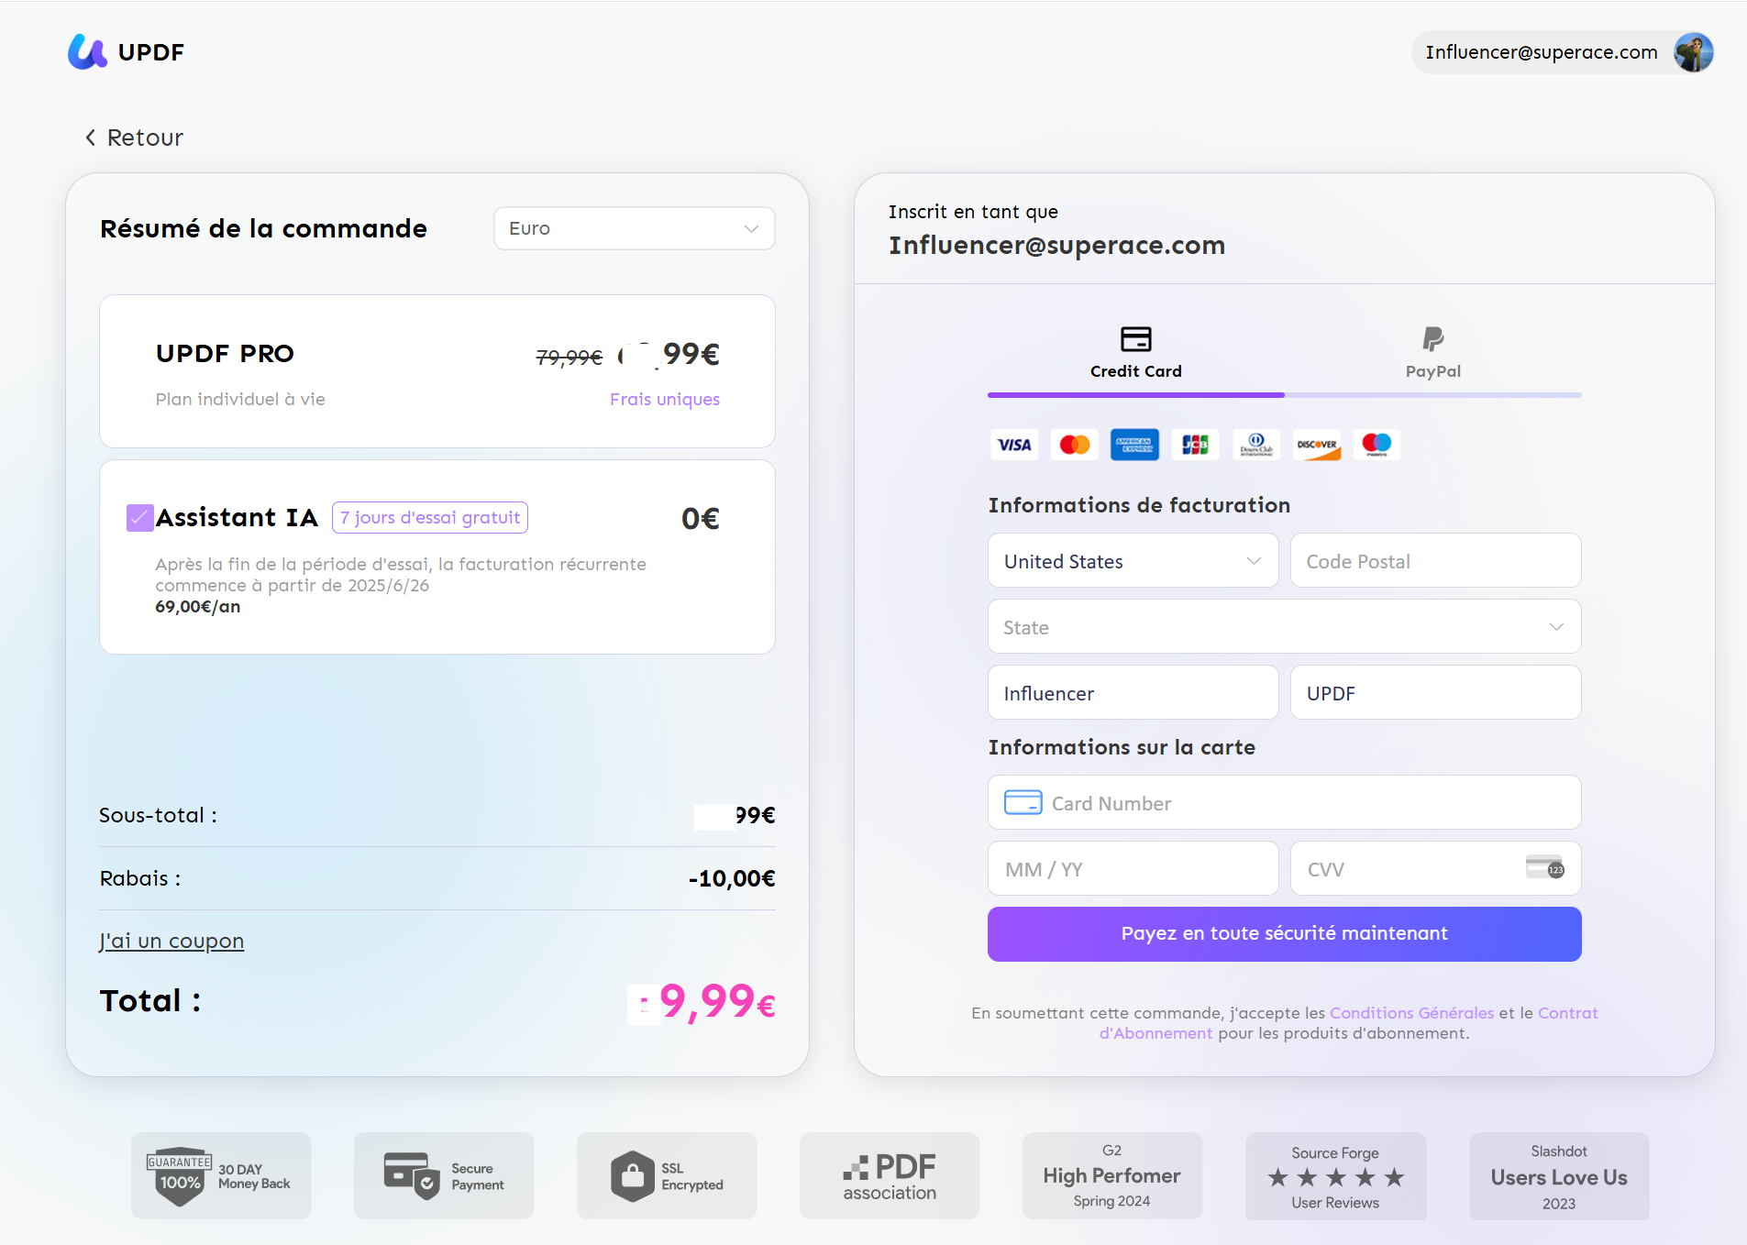This screenshot has width=1747, height=1245.
Task: Uncheck the Assistant IA checkbox
Action: coord(139,518)
